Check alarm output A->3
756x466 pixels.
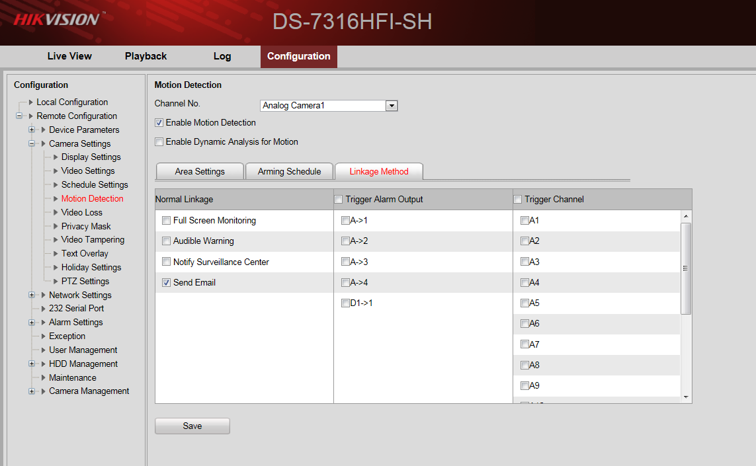[345, 262]
